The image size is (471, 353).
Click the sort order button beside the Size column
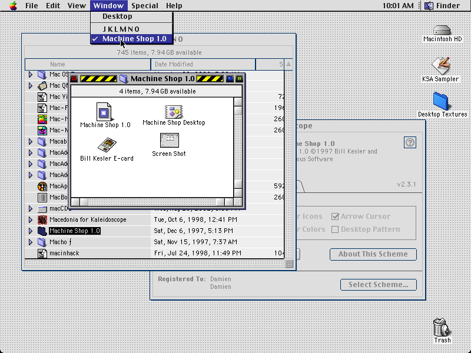tap(288, 64)
